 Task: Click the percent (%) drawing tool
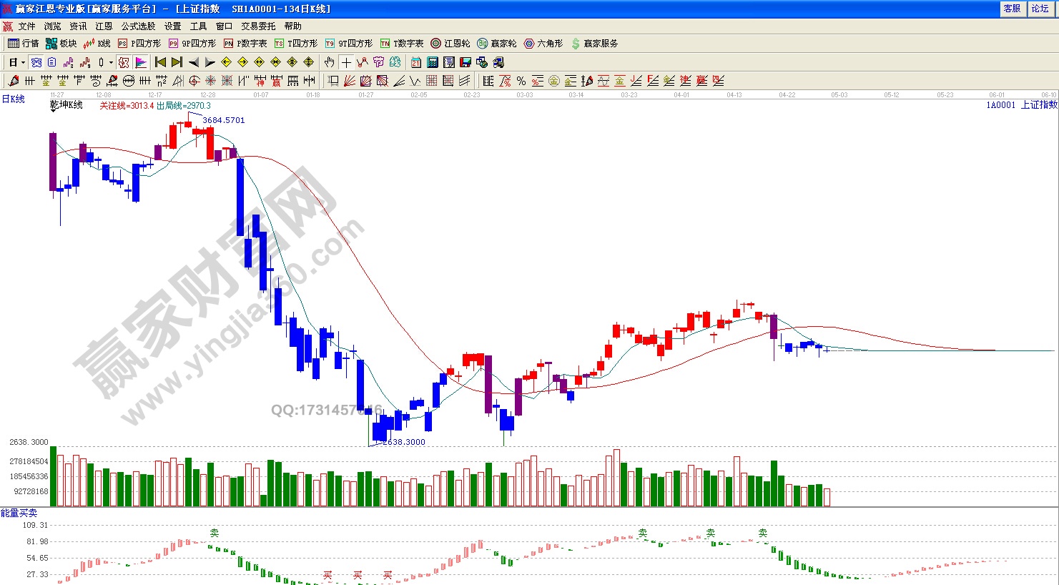[521, 81]
